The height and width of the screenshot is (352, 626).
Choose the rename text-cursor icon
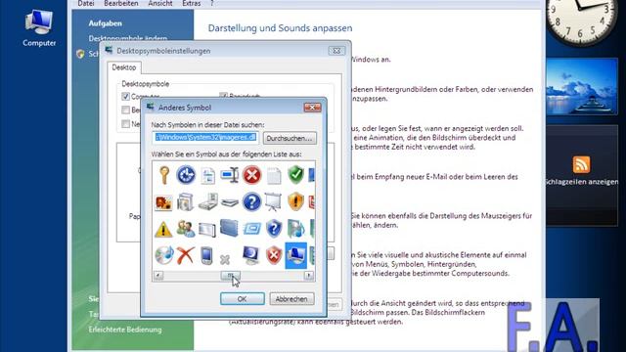click(230, 175)
